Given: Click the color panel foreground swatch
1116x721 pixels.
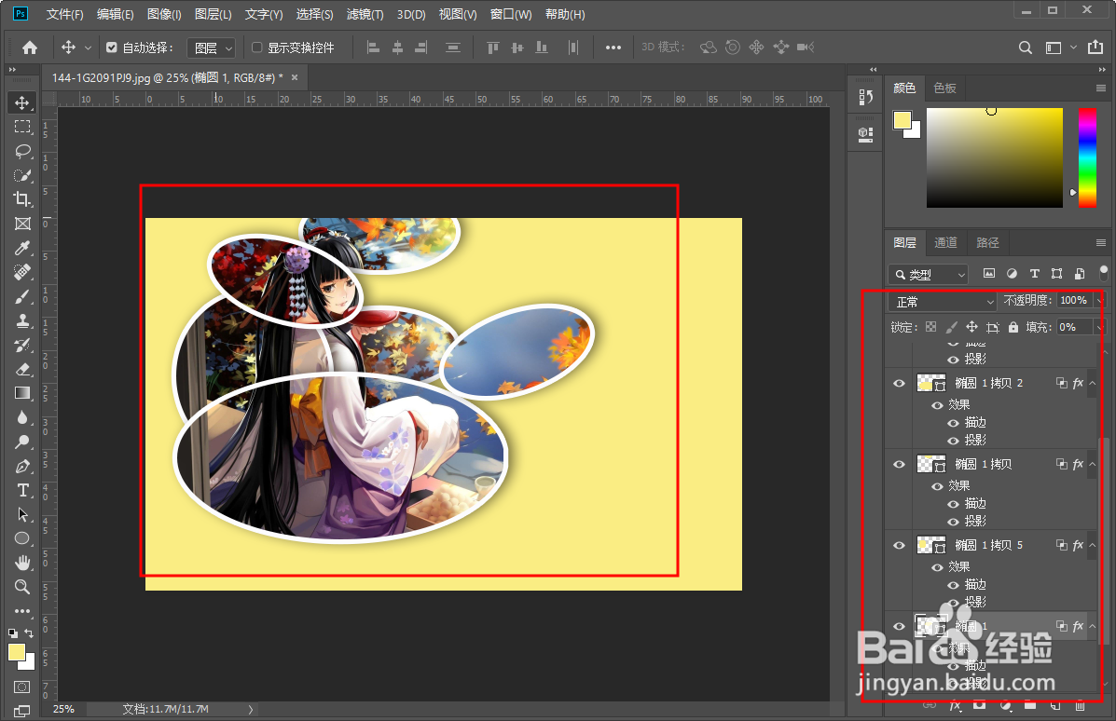Looking at the screenshot, I should pos(902,121).
